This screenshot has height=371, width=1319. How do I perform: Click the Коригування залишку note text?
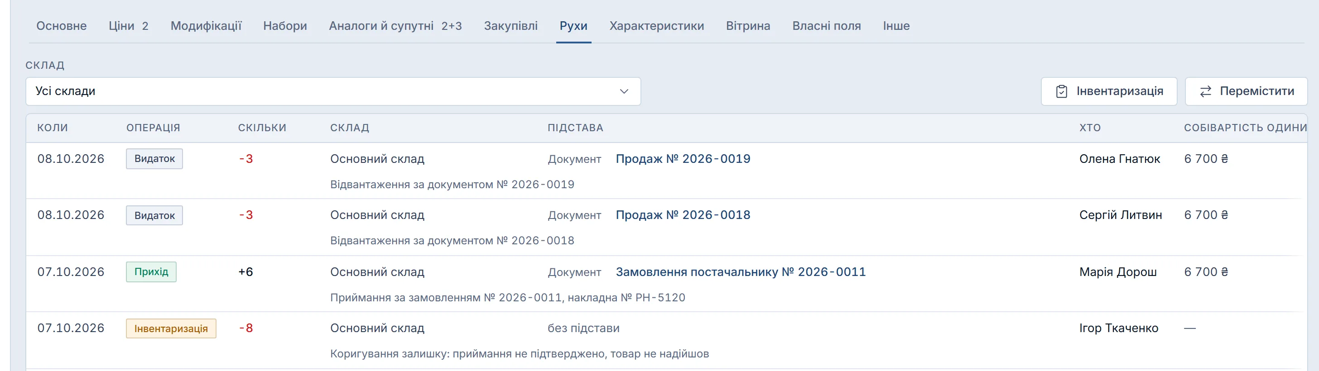(x=519, y=354)
